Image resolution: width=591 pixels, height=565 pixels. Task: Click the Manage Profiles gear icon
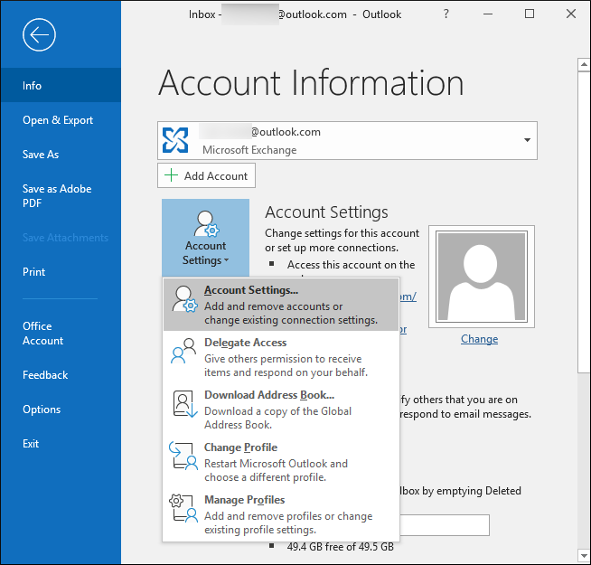[183, 508]
